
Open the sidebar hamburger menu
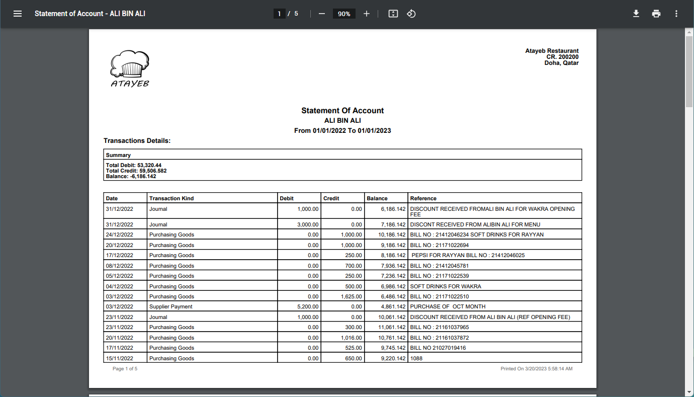pyautogui.click(x=18, y=14)
